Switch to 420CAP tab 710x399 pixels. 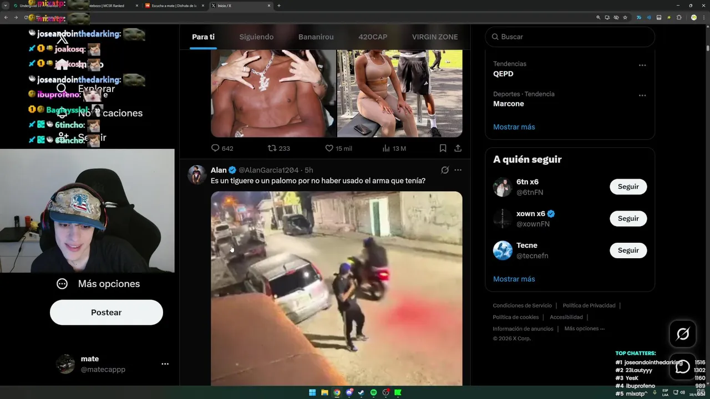tap(373, 37)
